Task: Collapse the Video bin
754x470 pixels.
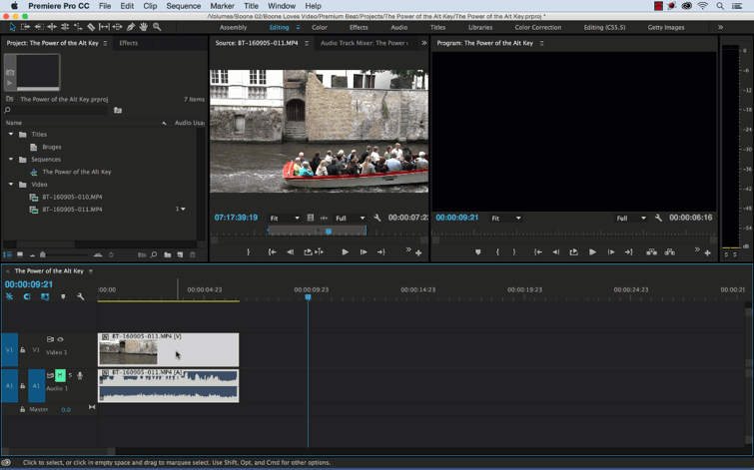Action: 11,184
